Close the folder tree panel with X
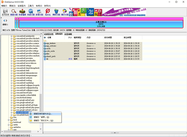Image resolution: width=187 pixels, height=137 pixels. click(x=41, y=34)
